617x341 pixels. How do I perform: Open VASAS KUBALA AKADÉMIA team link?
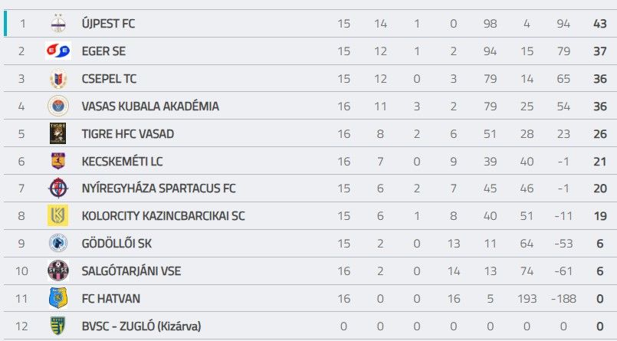click(150, 107)
